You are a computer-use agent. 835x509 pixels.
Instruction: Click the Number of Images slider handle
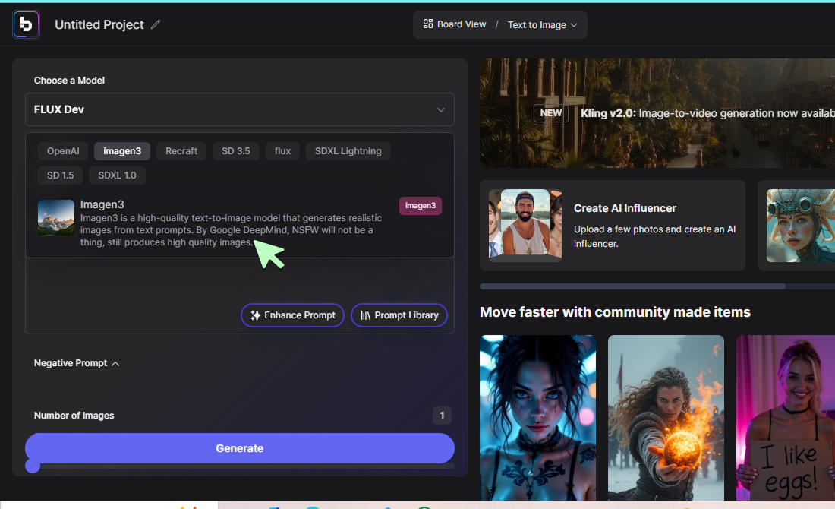point(33,466)
